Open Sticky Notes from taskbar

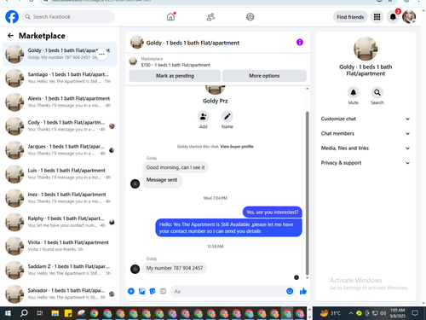click(x=68, y=313)
